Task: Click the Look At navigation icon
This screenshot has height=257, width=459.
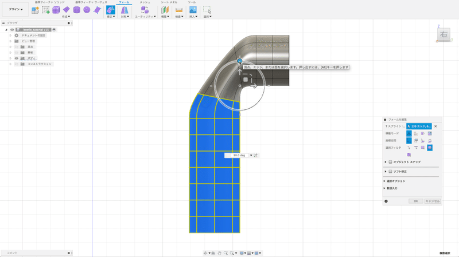Action: (213, 253)
